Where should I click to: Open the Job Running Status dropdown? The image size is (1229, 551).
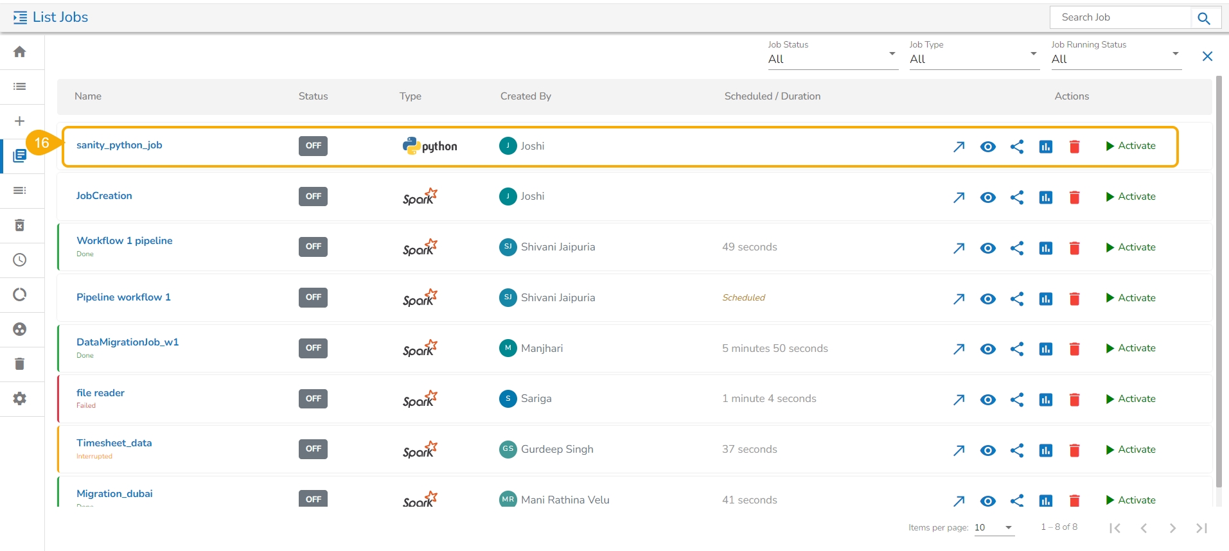pos(1116,58)
